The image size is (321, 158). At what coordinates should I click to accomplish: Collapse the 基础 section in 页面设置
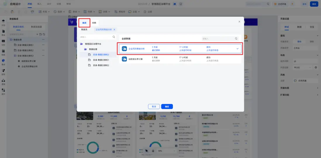pyautogui.click(x=317, y=36)
